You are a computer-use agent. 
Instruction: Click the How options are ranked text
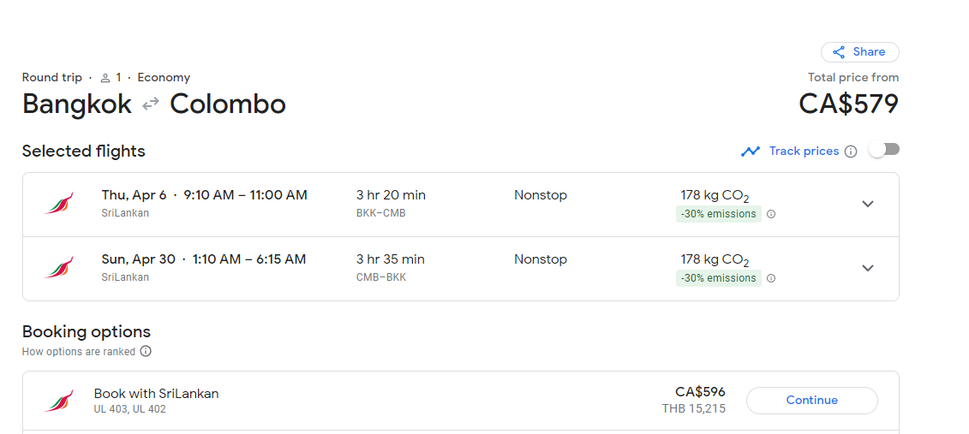[79, 351]
